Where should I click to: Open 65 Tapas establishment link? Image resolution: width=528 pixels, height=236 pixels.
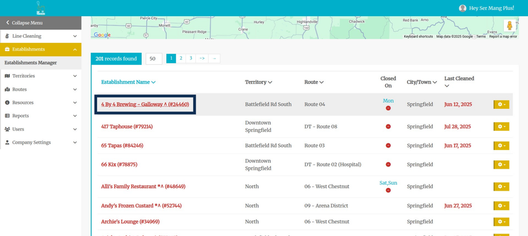[122, 146]
